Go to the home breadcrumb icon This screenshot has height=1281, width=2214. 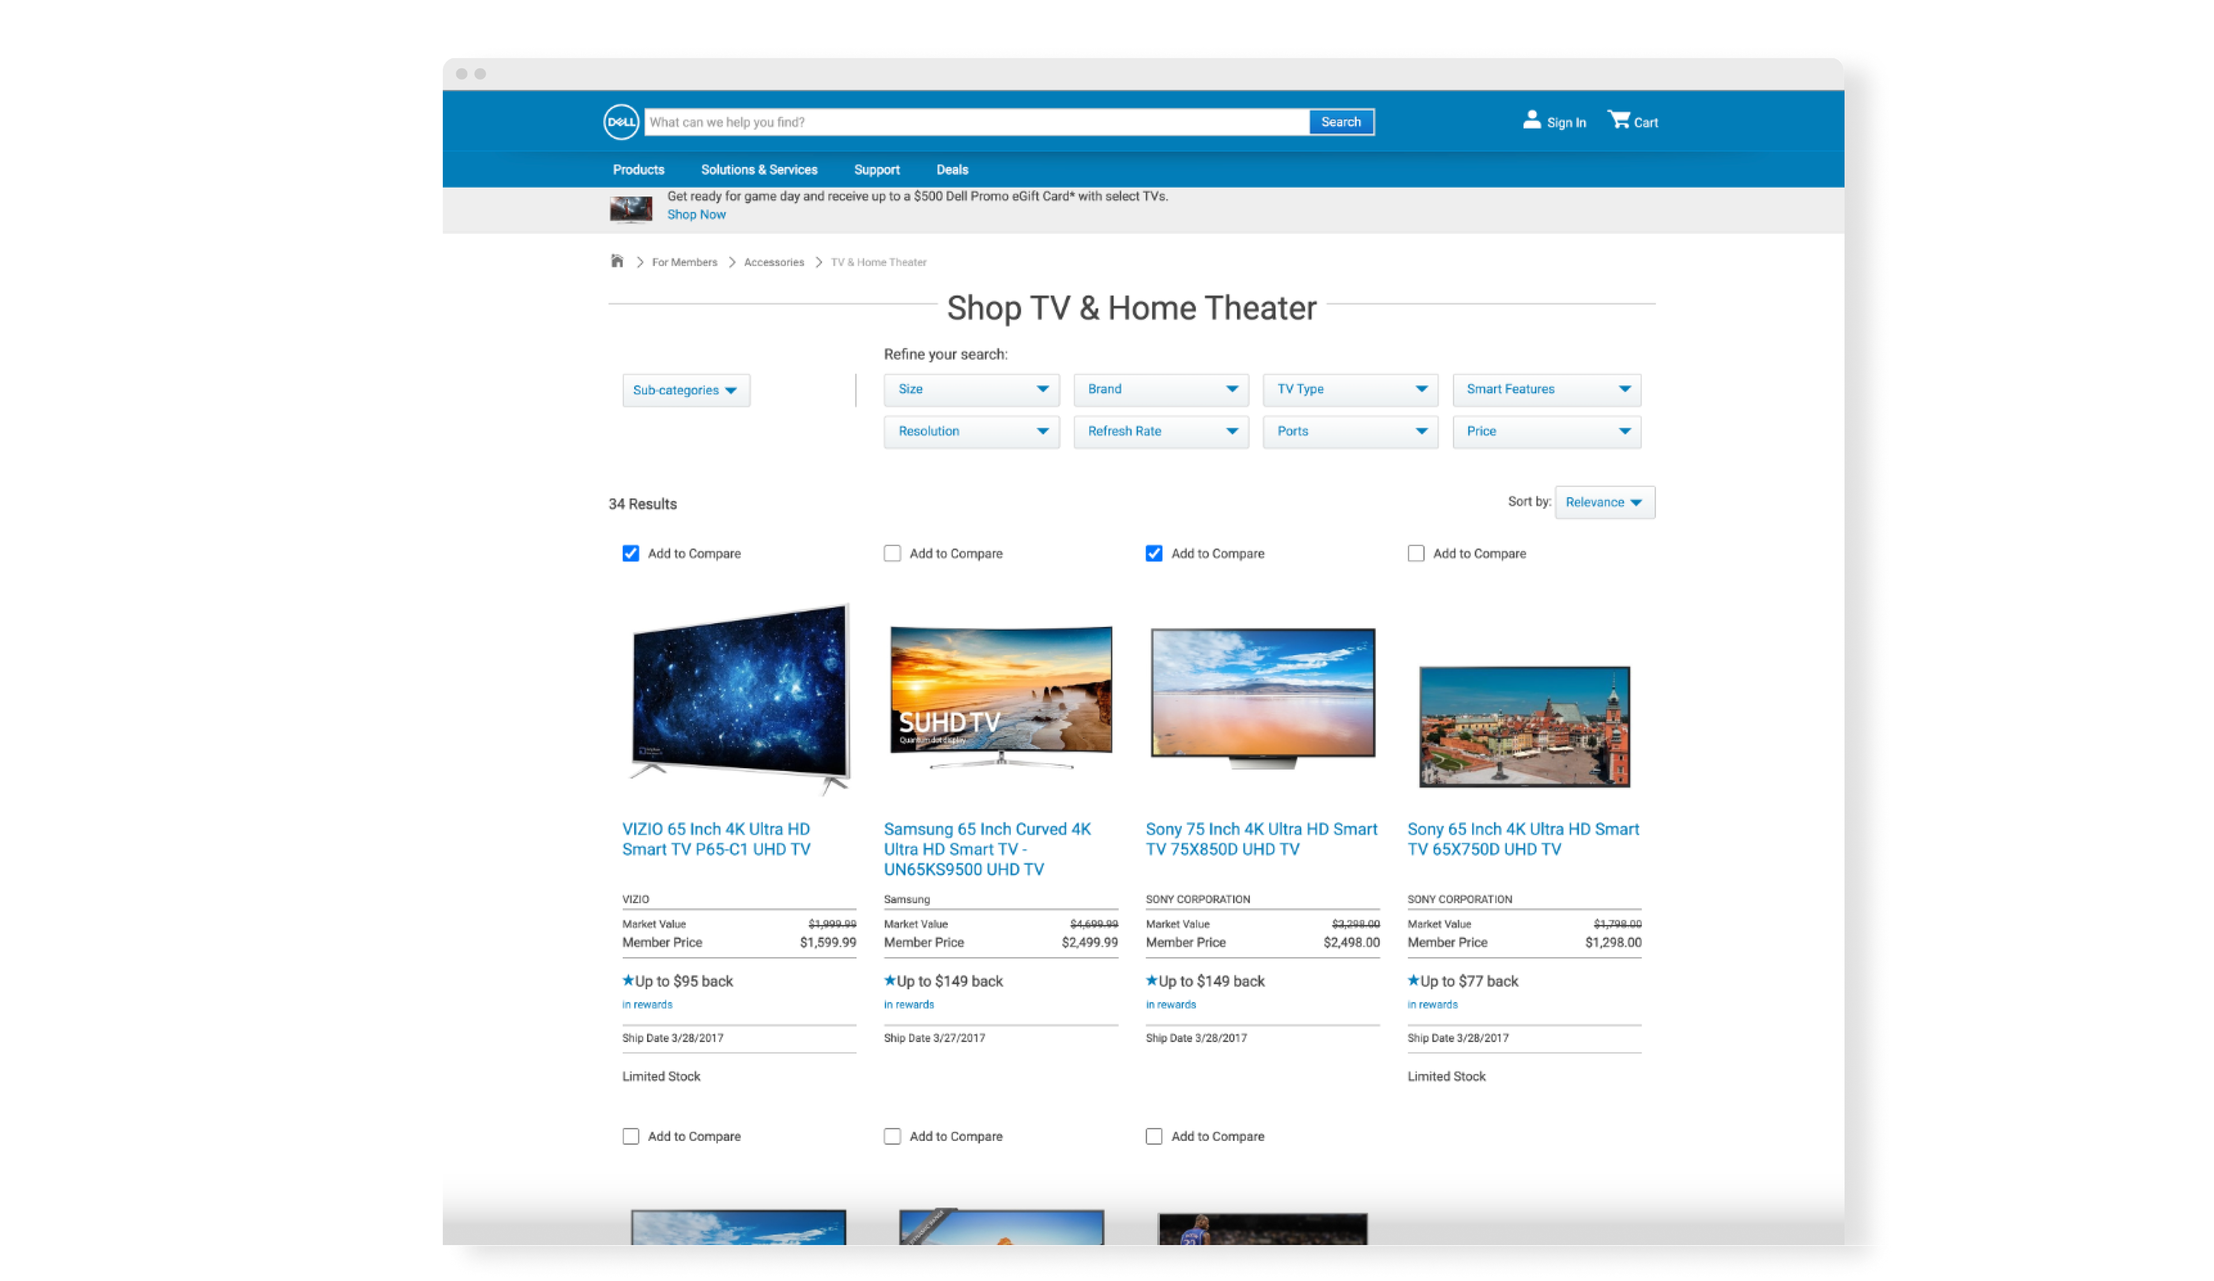pos(617,262)
